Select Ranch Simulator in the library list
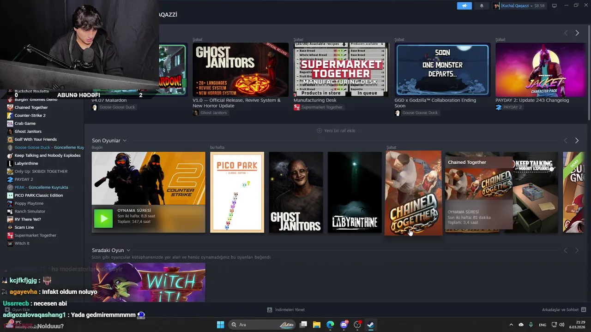591x332 pixels. coord(30,211)
